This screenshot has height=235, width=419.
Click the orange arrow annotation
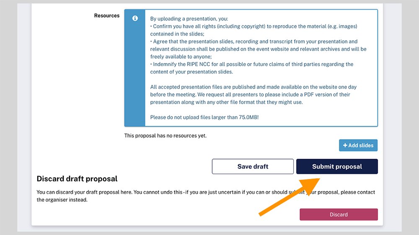click(289, 197)
